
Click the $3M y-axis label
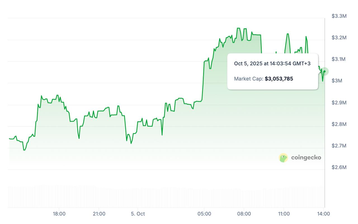337,81
